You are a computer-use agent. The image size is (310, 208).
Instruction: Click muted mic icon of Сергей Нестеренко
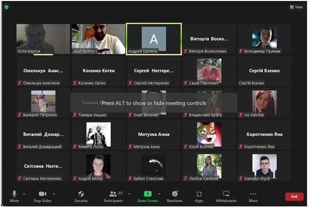130,83
